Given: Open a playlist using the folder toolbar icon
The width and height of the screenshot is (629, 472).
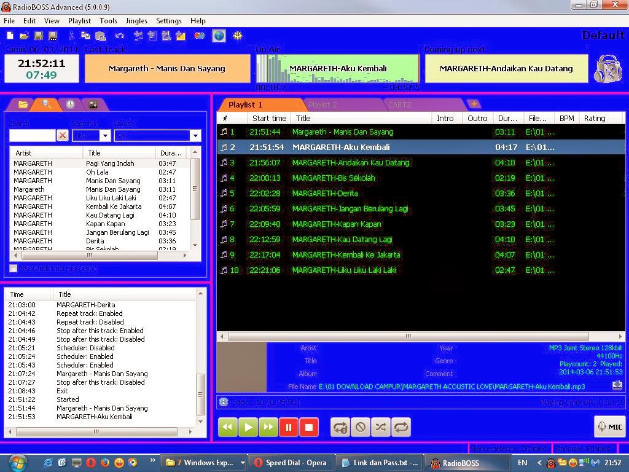Looking at the screenshot, I should 23,36.
